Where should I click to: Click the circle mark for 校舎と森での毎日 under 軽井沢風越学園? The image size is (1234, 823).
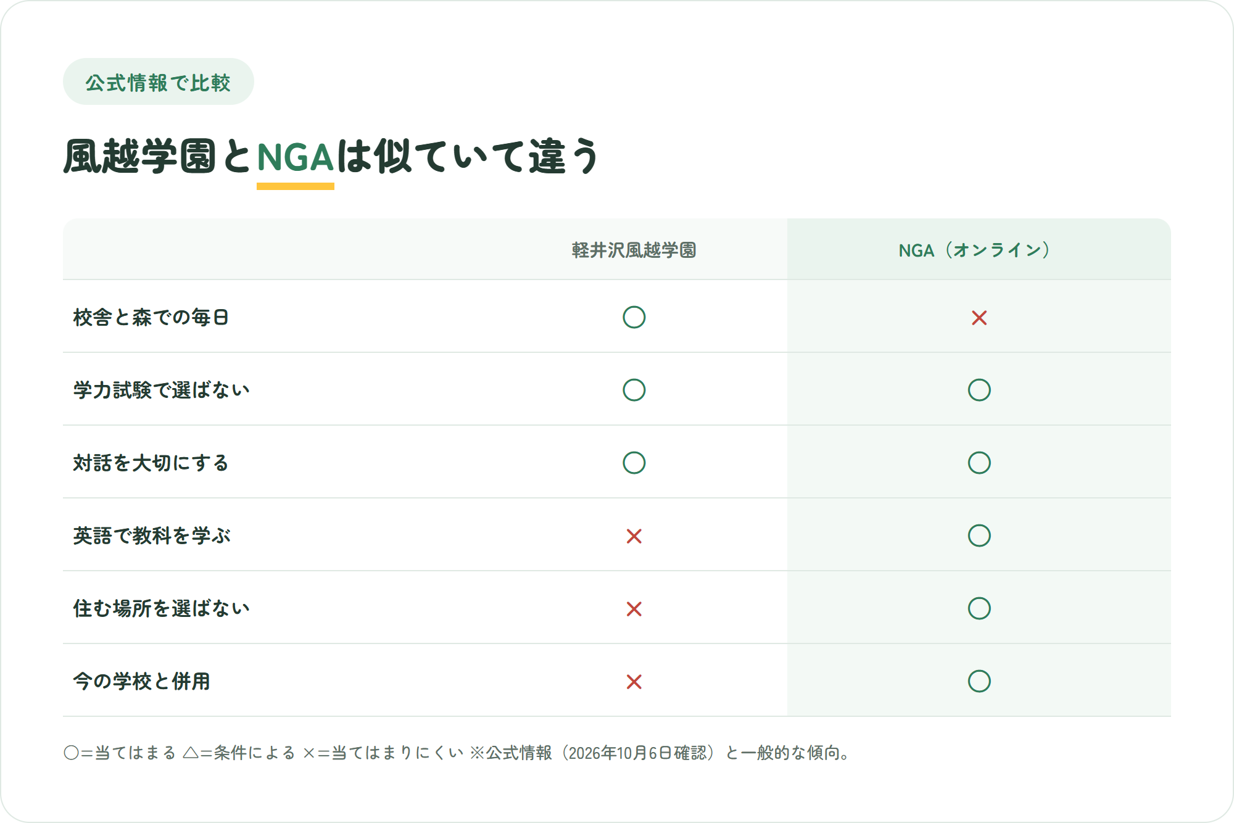634,317
